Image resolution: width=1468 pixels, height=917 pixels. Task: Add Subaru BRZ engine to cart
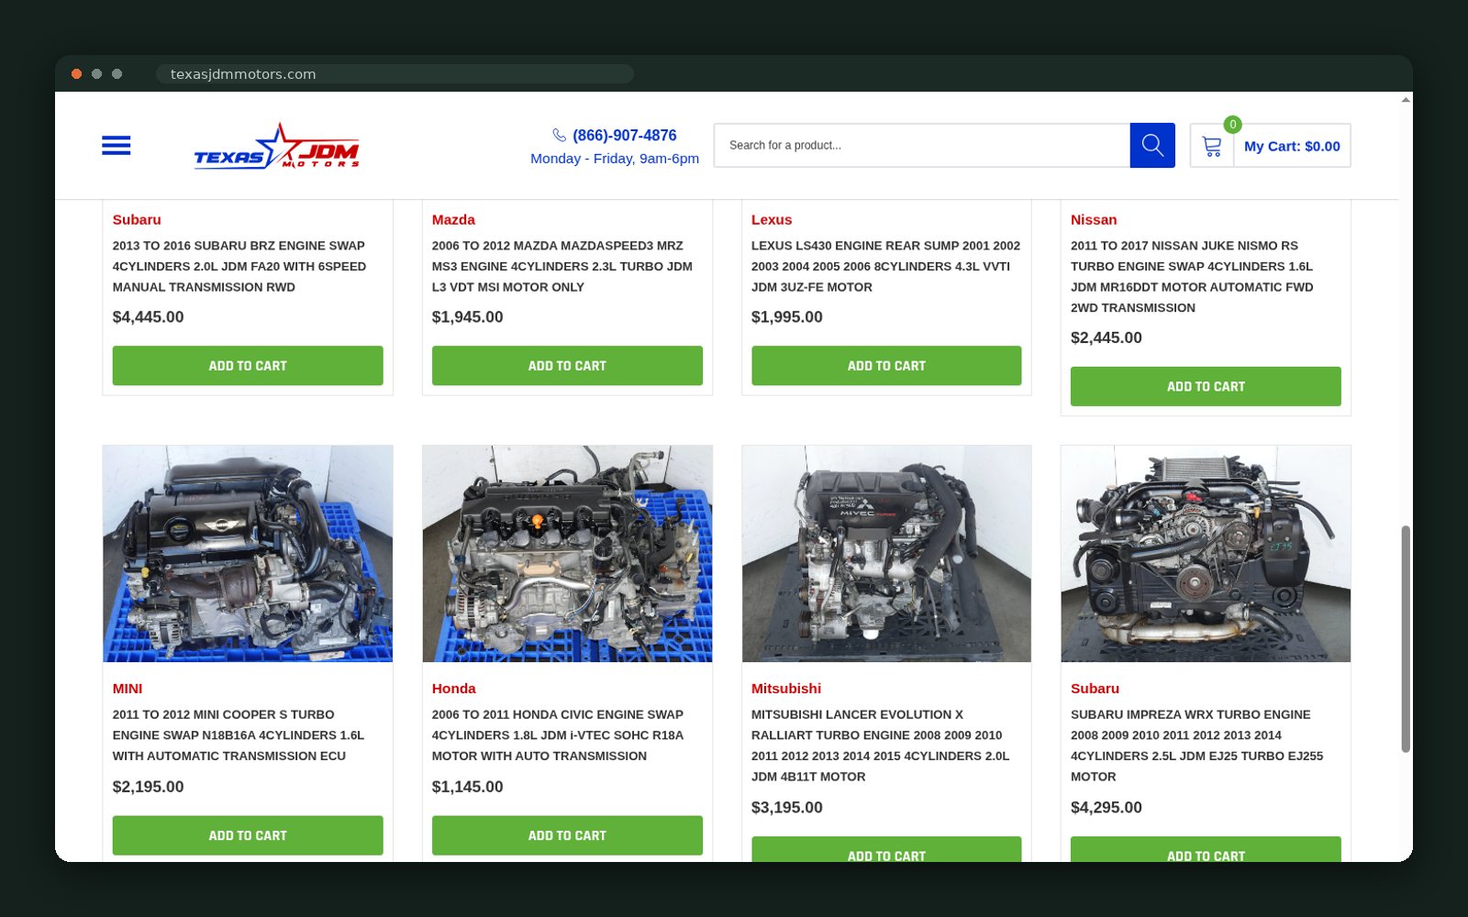[x=248, y=366]
